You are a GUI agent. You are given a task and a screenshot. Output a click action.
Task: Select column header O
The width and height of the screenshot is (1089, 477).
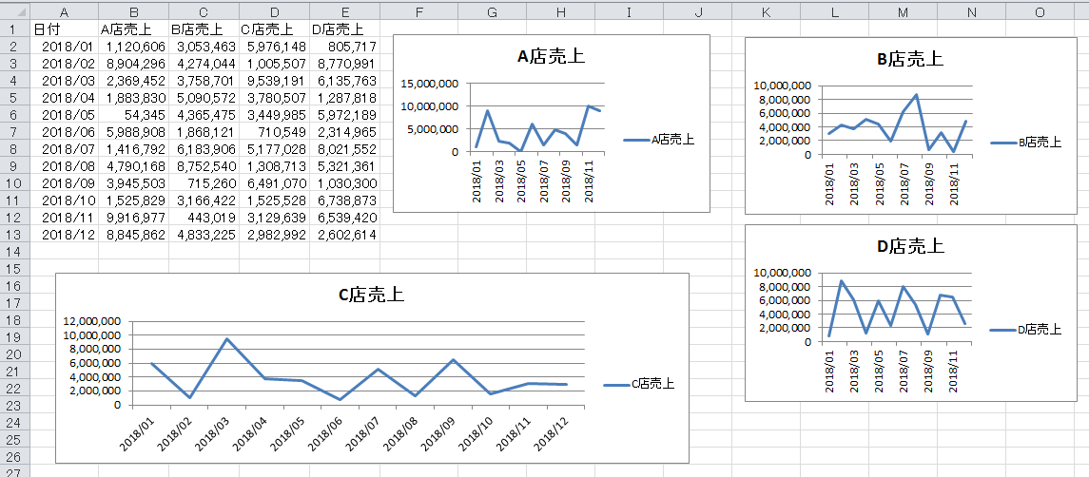click(x=1039, y=10)
